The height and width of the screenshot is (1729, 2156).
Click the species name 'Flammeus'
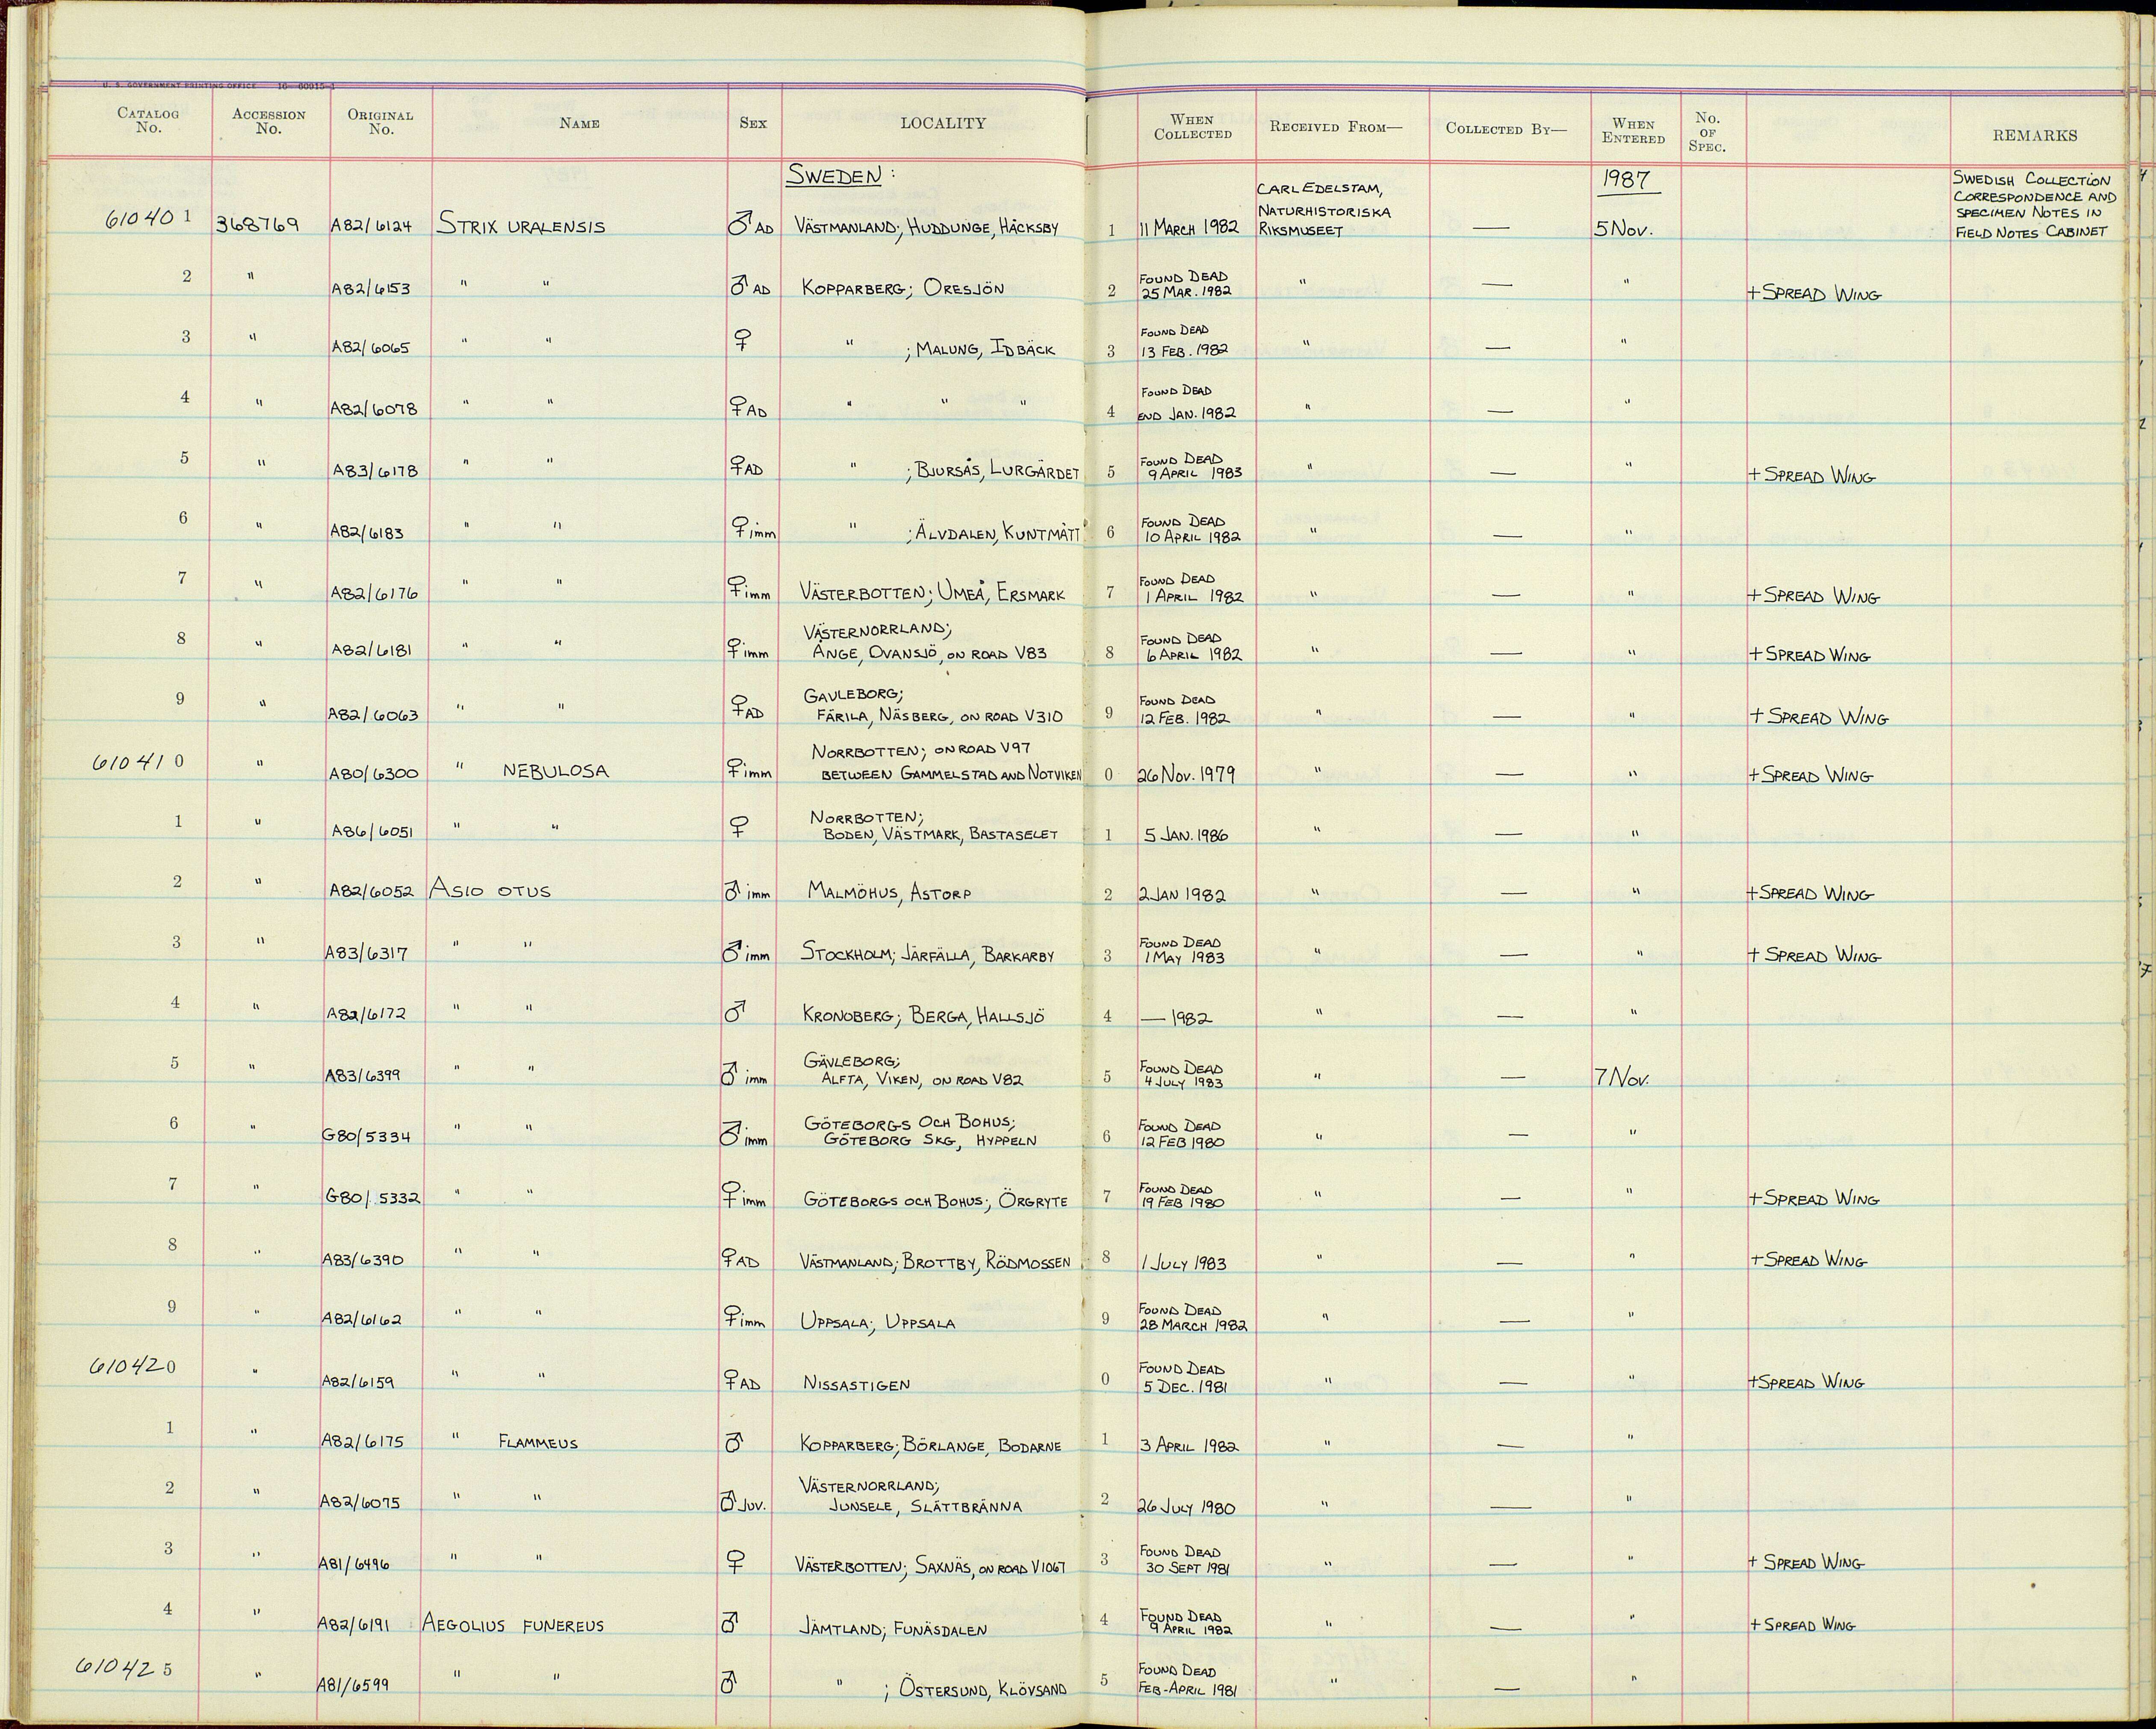click(x=538, y=1443)
